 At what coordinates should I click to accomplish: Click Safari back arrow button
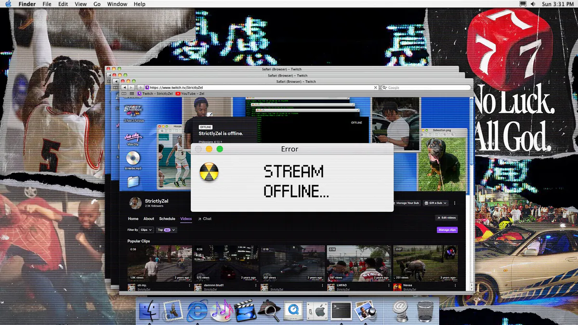click(124, 88)
